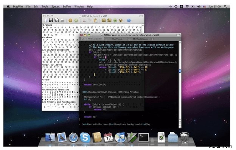This screenshot has width=236, height=150.
Task: Open the File menu
Action: (x=28, y=6)
